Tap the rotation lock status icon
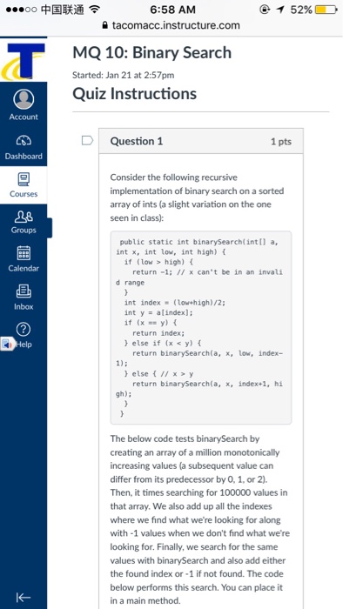The height and width of the screenshot is (609, 343). tap(266, 10)
